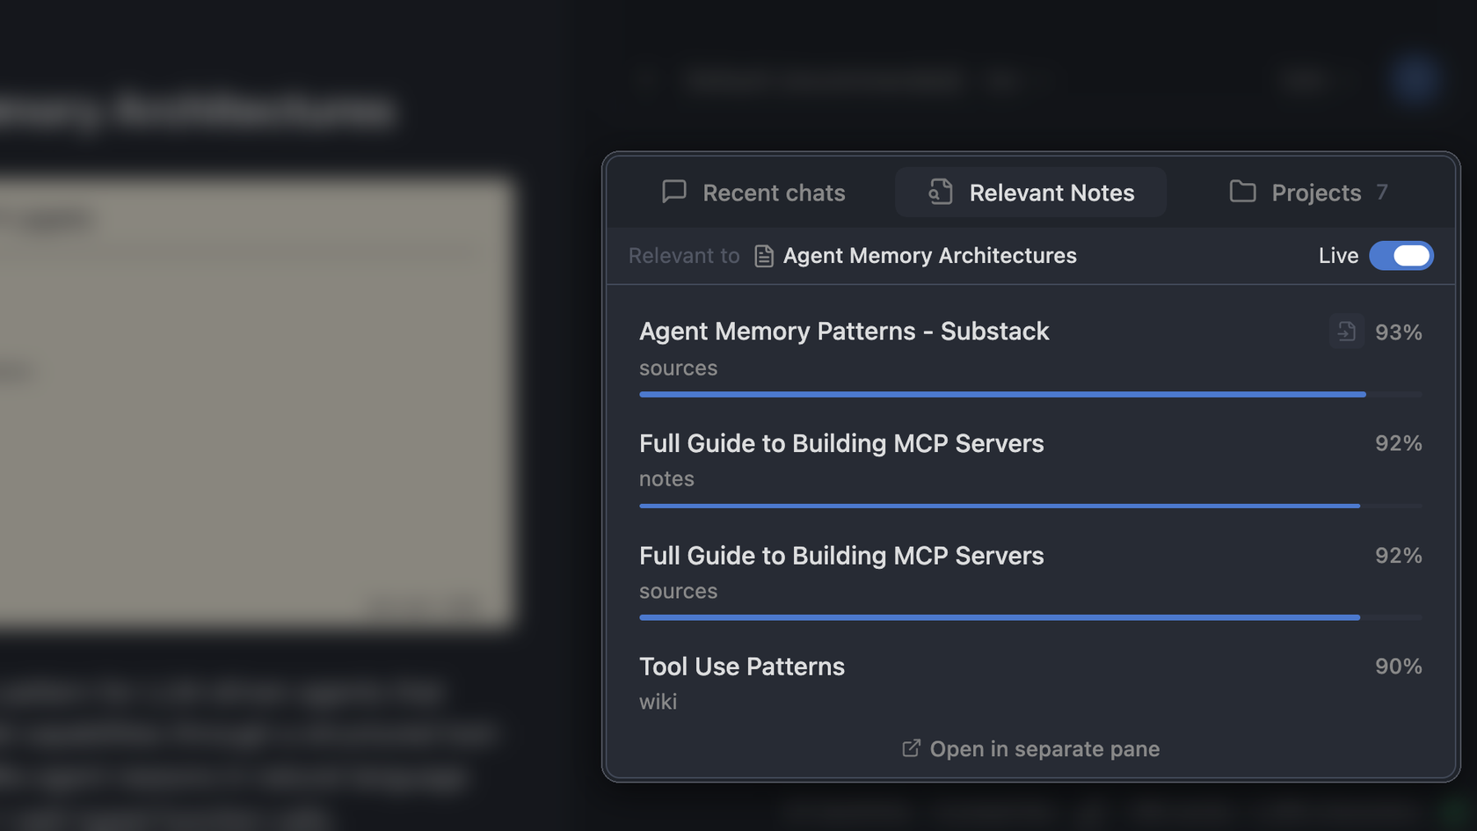The height and width of the screenshot is (831, 1477).
Task: Click the document icon beside Agent Memory Architectures
Action: click(764, 256)
